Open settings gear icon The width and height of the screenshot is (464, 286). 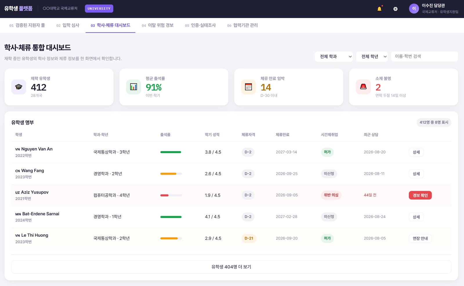[395, 9]
